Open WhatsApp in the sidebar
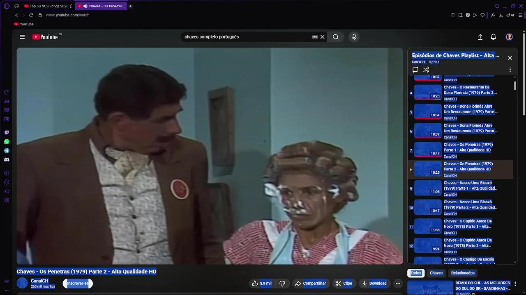 (x=7, y=141)
